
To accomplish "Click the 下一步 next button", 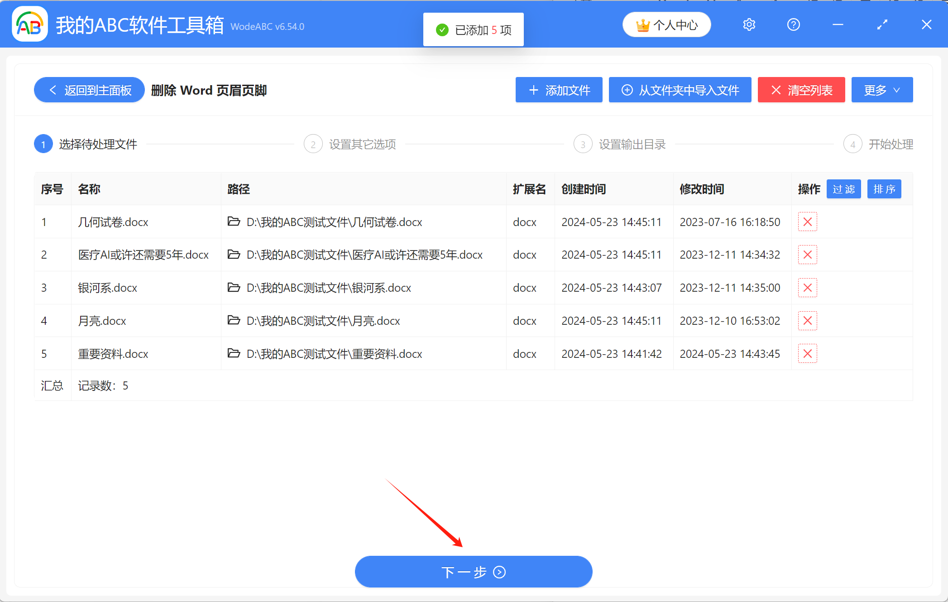I will pyautogui.click(x=473, y=572).
